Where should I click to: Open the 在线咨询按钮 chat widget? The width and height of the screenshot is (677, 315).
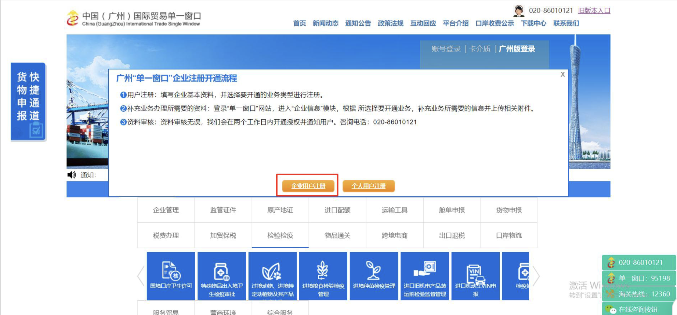639,309
